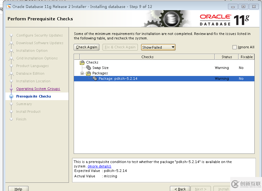Click the Oracle installer title bar icon
This screenshot has height=191, width=262.
coord(9,7)
